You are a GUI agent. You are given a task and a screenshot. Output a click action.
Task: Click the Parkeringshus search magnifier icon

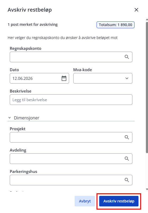click(127, 180)
